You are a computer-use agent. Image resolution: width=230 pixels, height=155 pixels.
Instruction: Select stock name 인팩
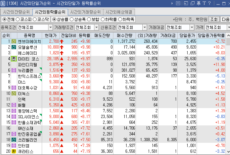(x=22, y=99)
